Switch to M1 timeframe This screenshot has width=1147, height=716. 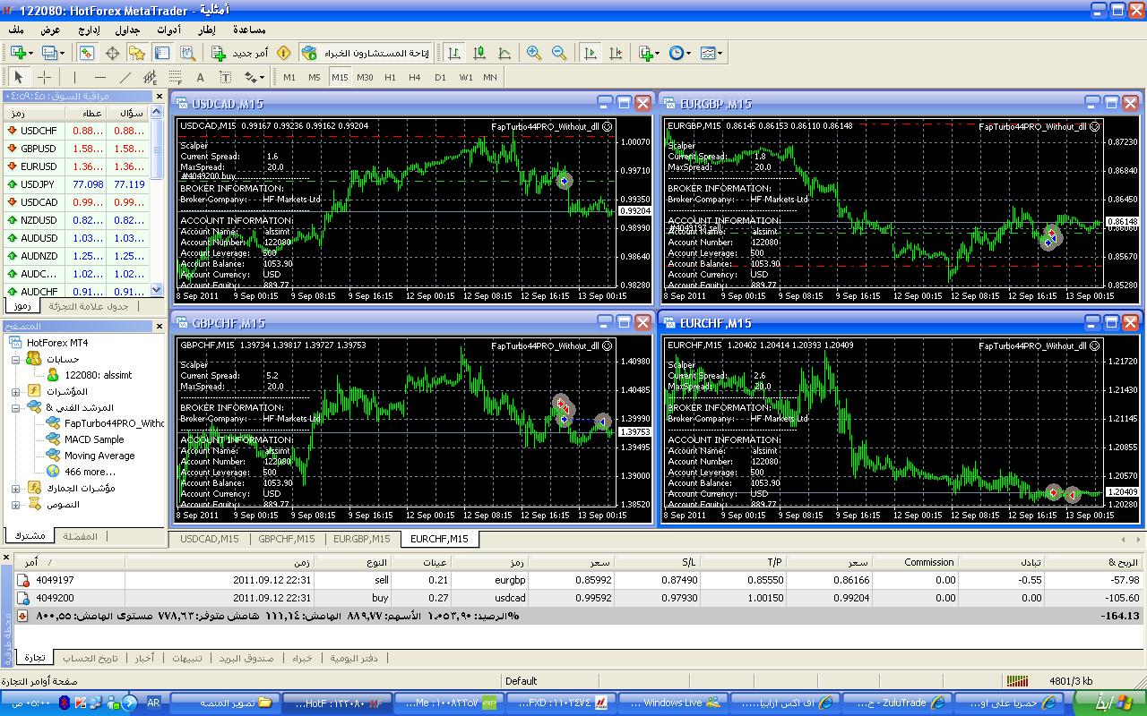(x=289, y=77)
